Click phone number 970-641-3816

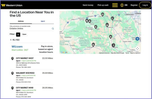(x=26, y=97)
